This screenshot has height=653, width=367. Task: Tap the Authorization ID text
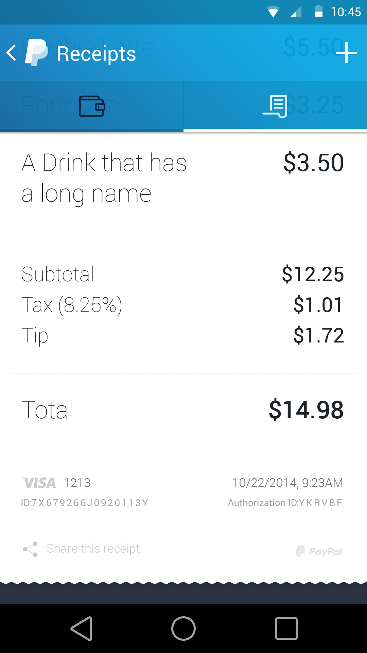[285, 503]
